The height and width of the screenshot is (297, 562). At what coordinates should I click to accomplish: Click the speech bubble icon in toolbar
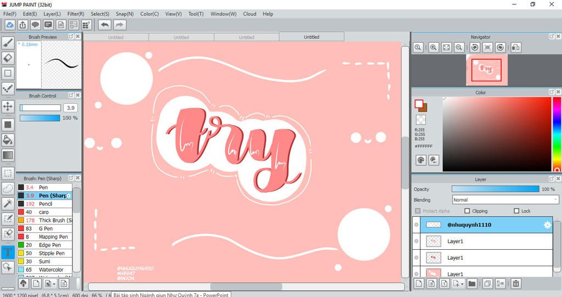tap(35, 25)
